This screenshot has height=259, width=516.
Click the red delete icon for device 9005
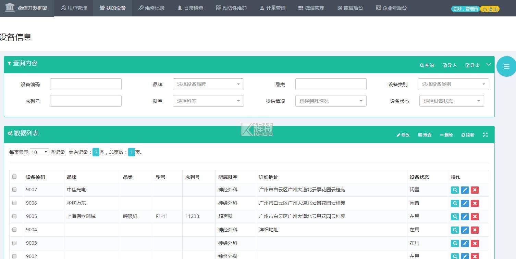point(475,217)
